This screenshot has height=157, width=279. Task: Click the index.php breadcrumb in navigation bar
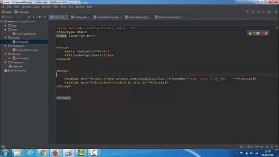(x=22, y=12)
